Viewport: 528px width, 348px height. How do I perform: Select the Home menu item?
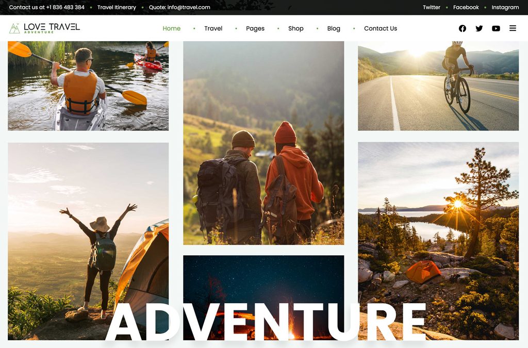click(171, 28)
